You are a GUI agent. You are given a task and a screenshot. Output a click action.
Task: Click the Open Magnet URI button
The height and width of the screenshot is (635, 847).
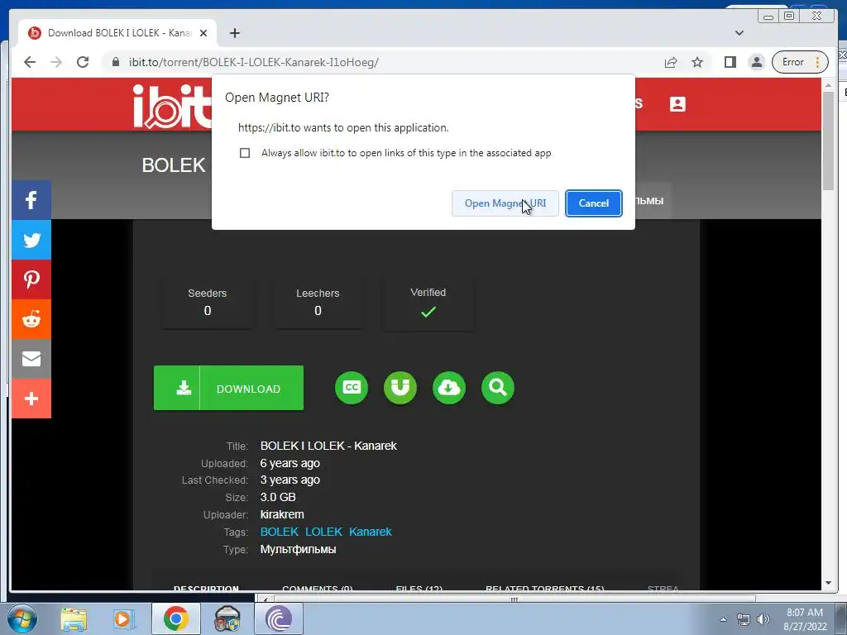505,203
